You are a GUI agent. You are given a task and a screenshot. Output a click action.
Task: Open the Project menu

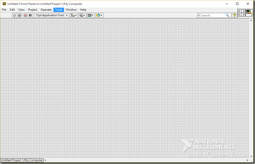coord(33,10)
